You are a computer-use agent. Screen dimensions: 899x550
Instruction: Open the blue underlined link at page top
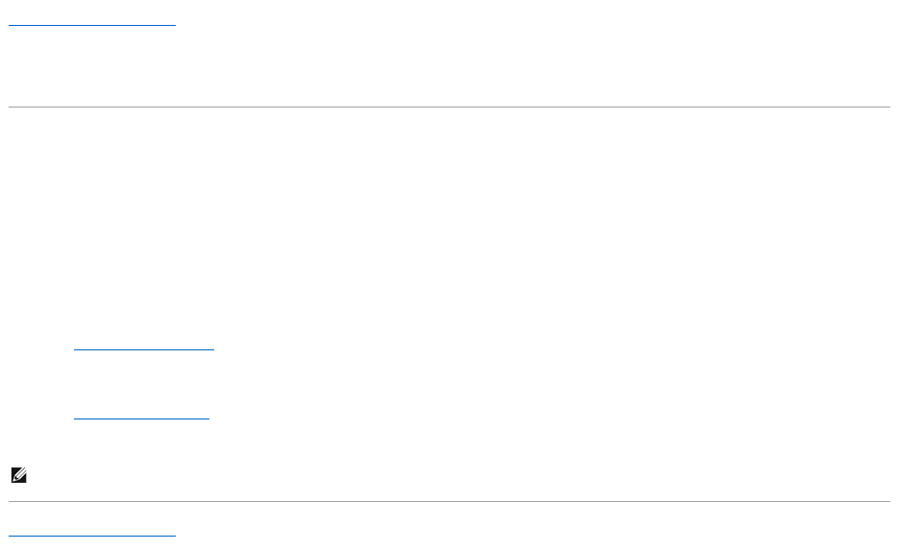[x=92, y=23]
